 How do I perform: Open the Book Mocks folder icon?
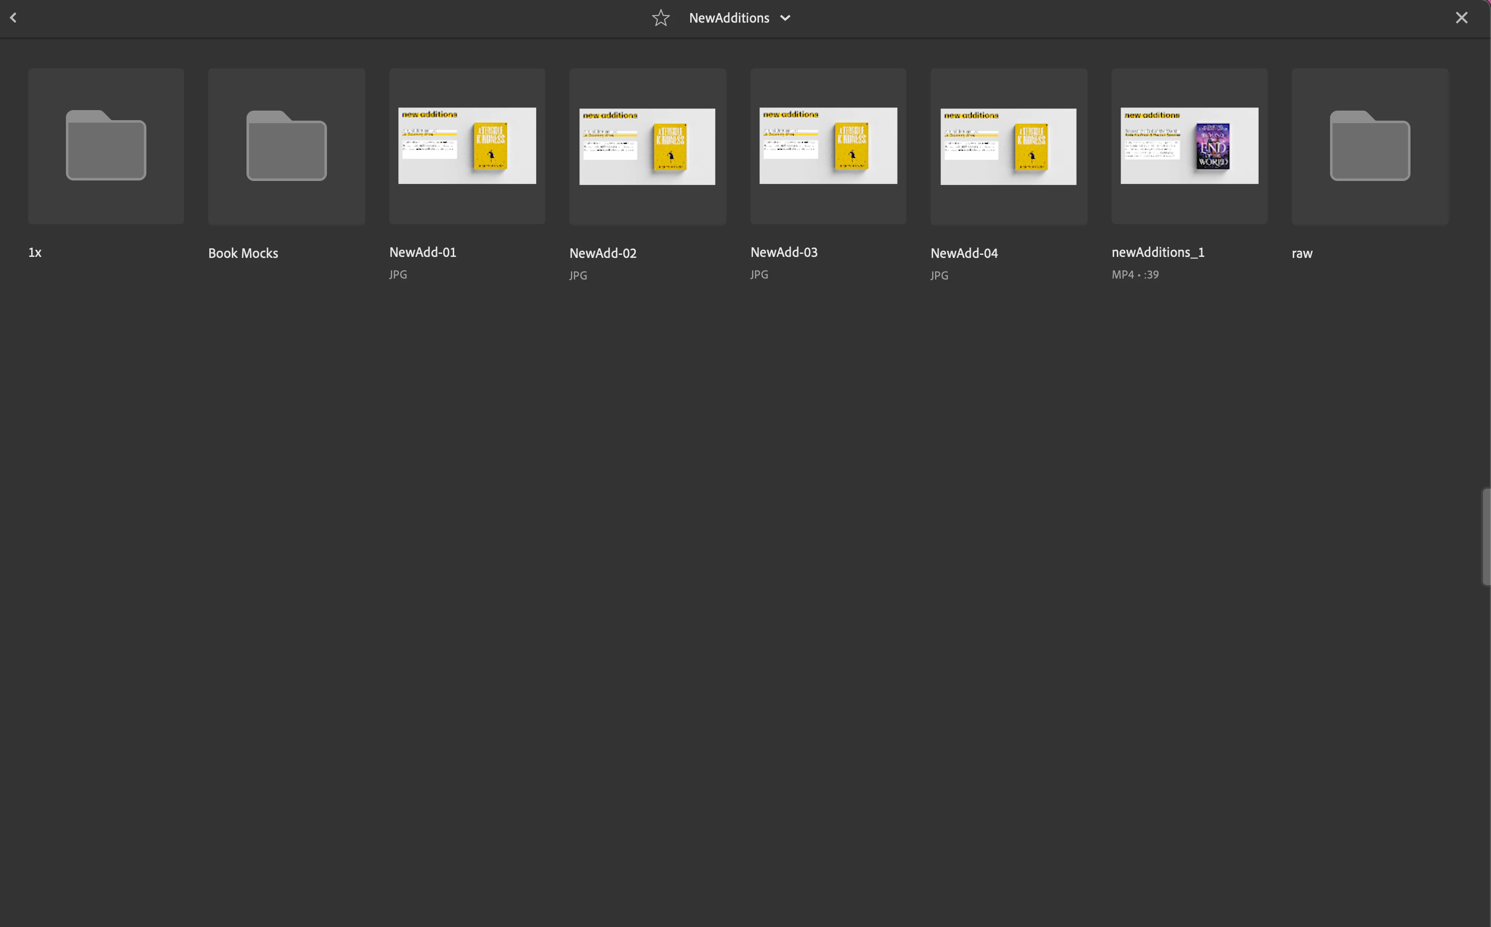pyautogui.click(x=286, y=146)
